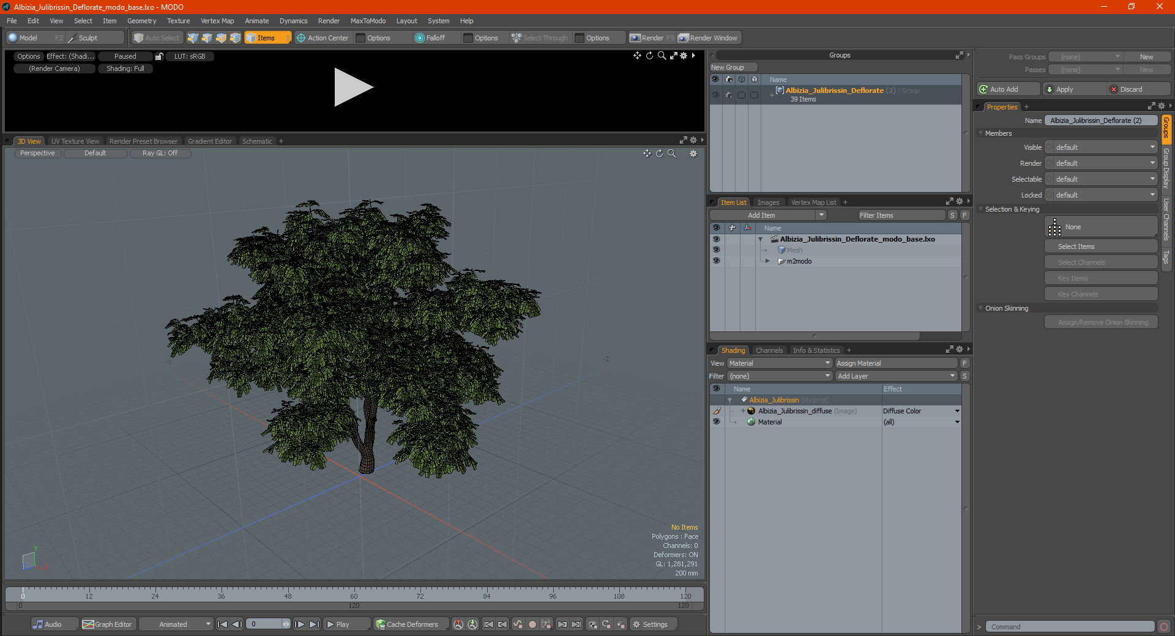Toggle Select Through Options checkbox
This screenshot has height=636, width=1175.
click(580, 38)
